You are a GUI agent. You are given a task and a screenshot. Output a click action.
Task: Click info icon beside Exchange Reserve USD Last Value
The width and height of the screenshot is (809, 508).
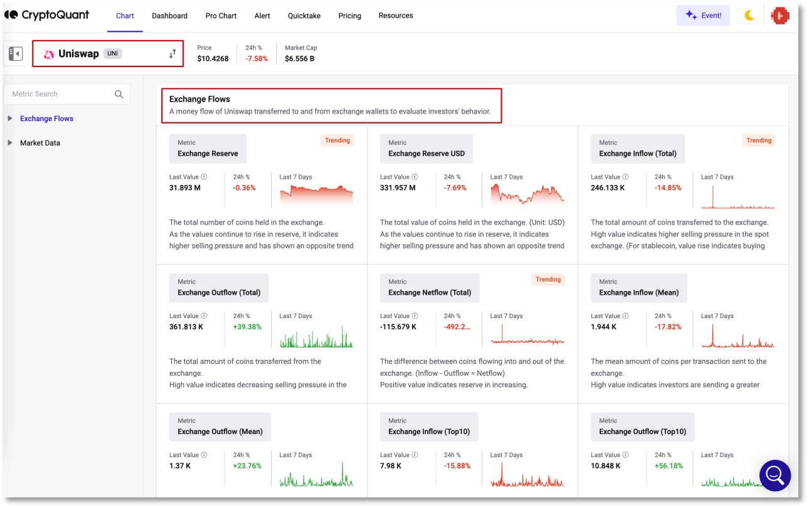(x=415, y=177)
